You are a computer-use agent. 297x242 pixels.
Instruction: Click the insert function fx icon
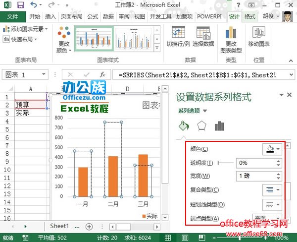pos(102,74)
